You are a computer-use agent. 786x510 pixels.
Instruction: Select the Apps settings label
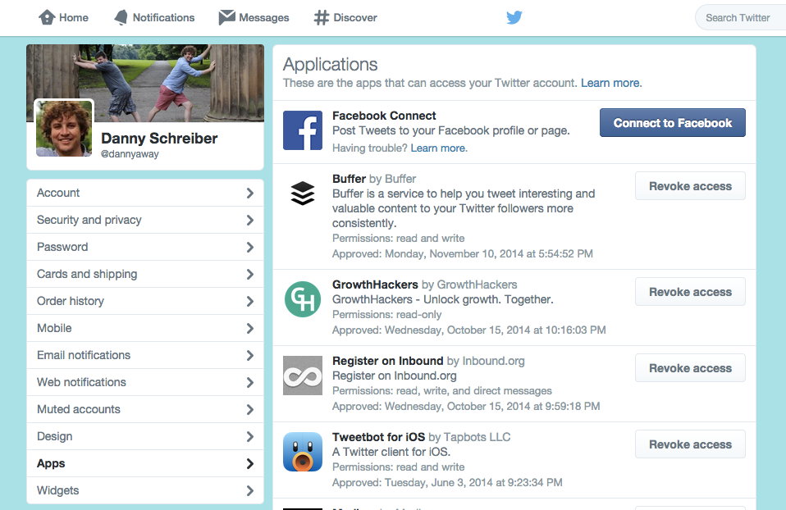(x=51, y=463)
